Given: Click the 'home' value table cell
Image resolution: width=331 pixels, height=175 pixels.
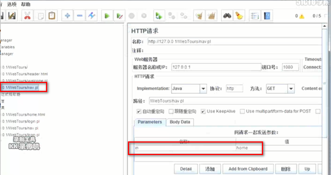Looking at the screenshot, I should (x=279, y=148).
